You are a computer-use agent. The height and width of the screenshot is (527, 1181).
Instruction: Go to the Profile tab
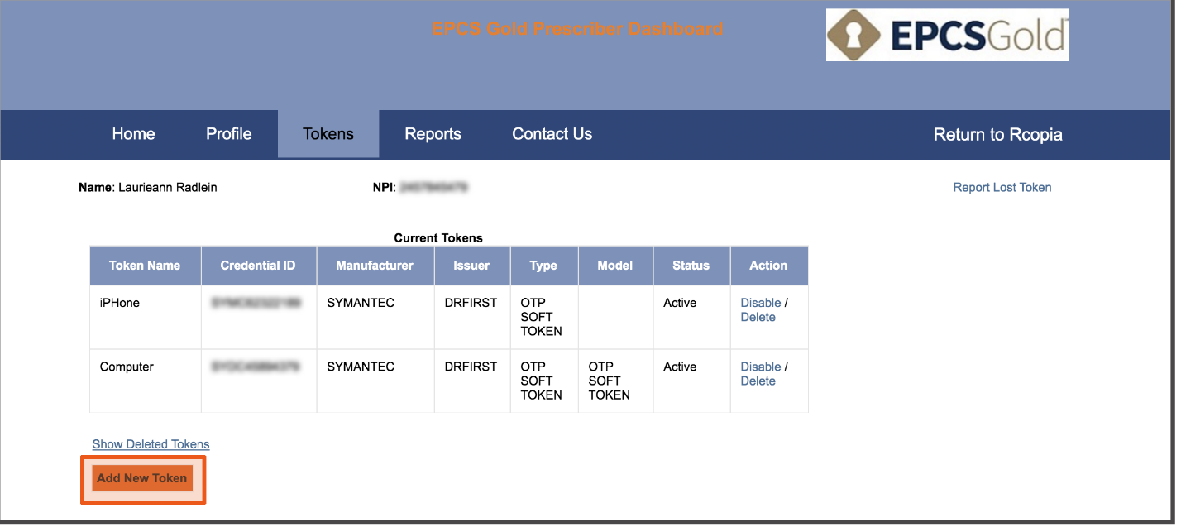click(x=229, y=134)
